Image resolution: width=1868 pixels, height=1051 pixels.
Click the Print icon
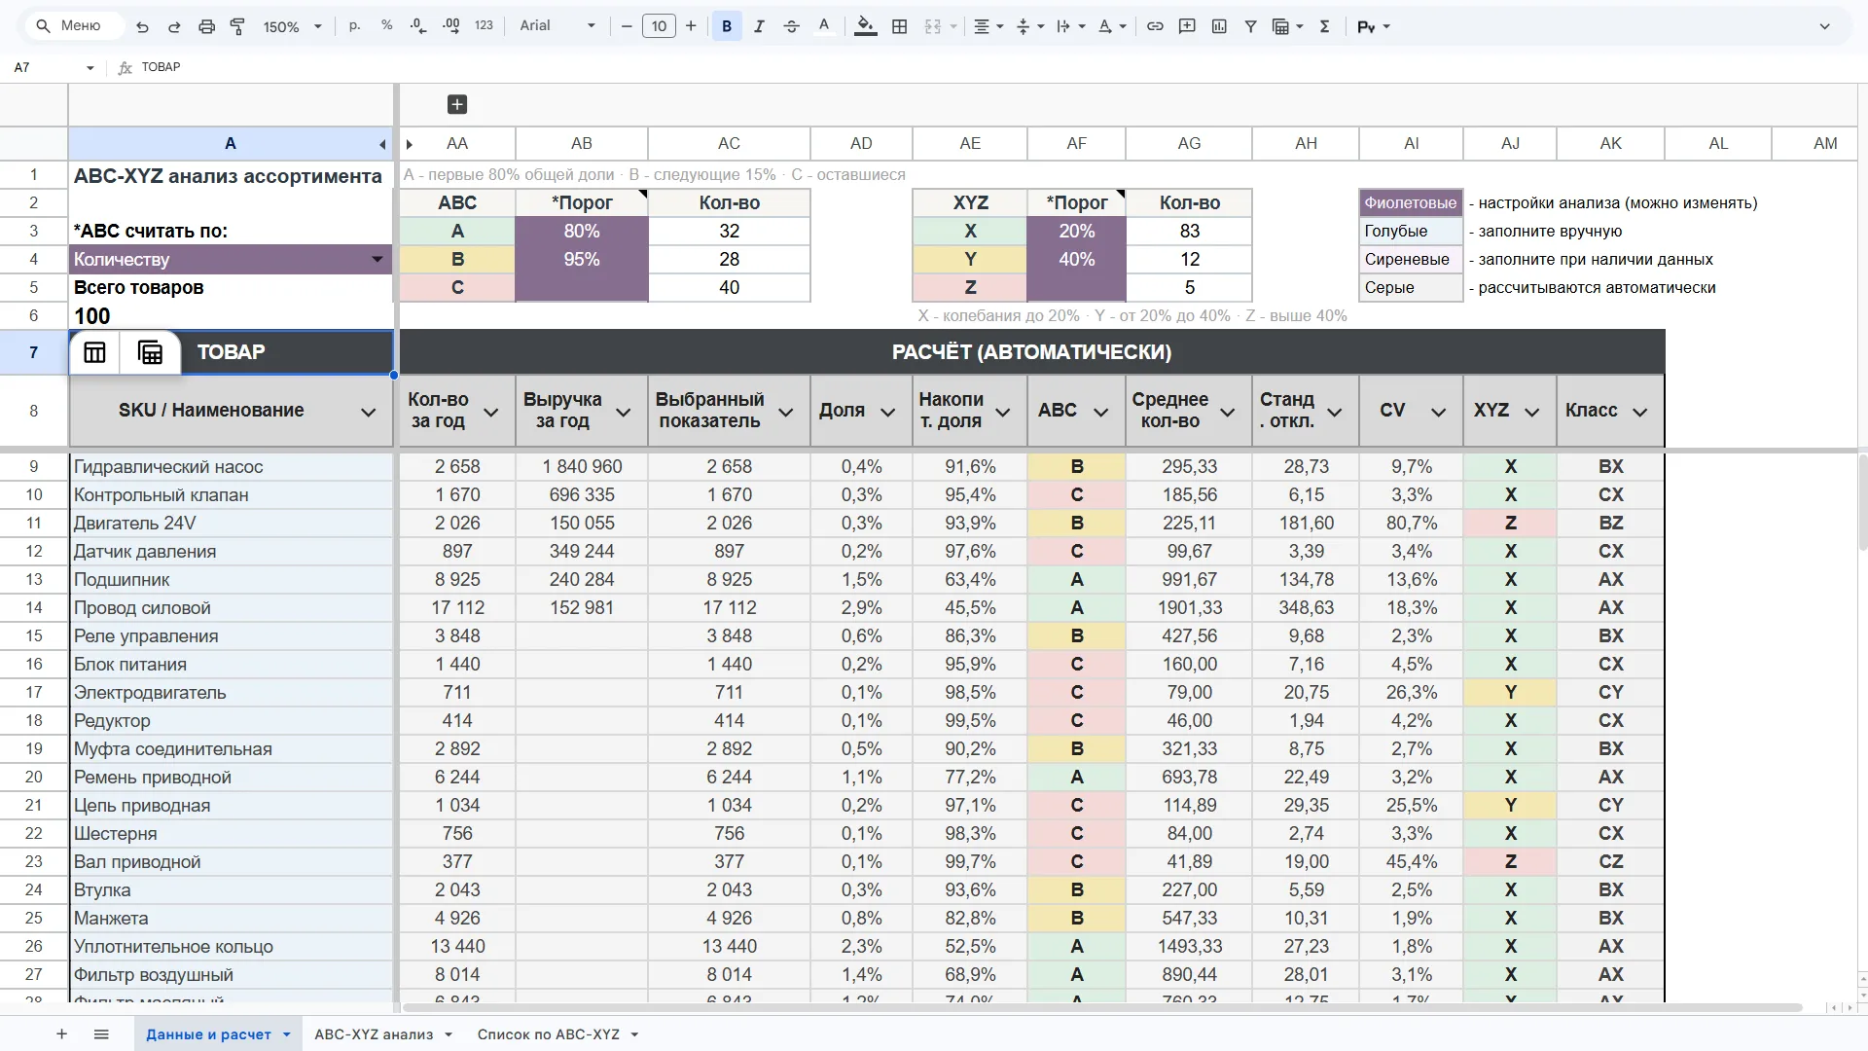tap(206, 27)
